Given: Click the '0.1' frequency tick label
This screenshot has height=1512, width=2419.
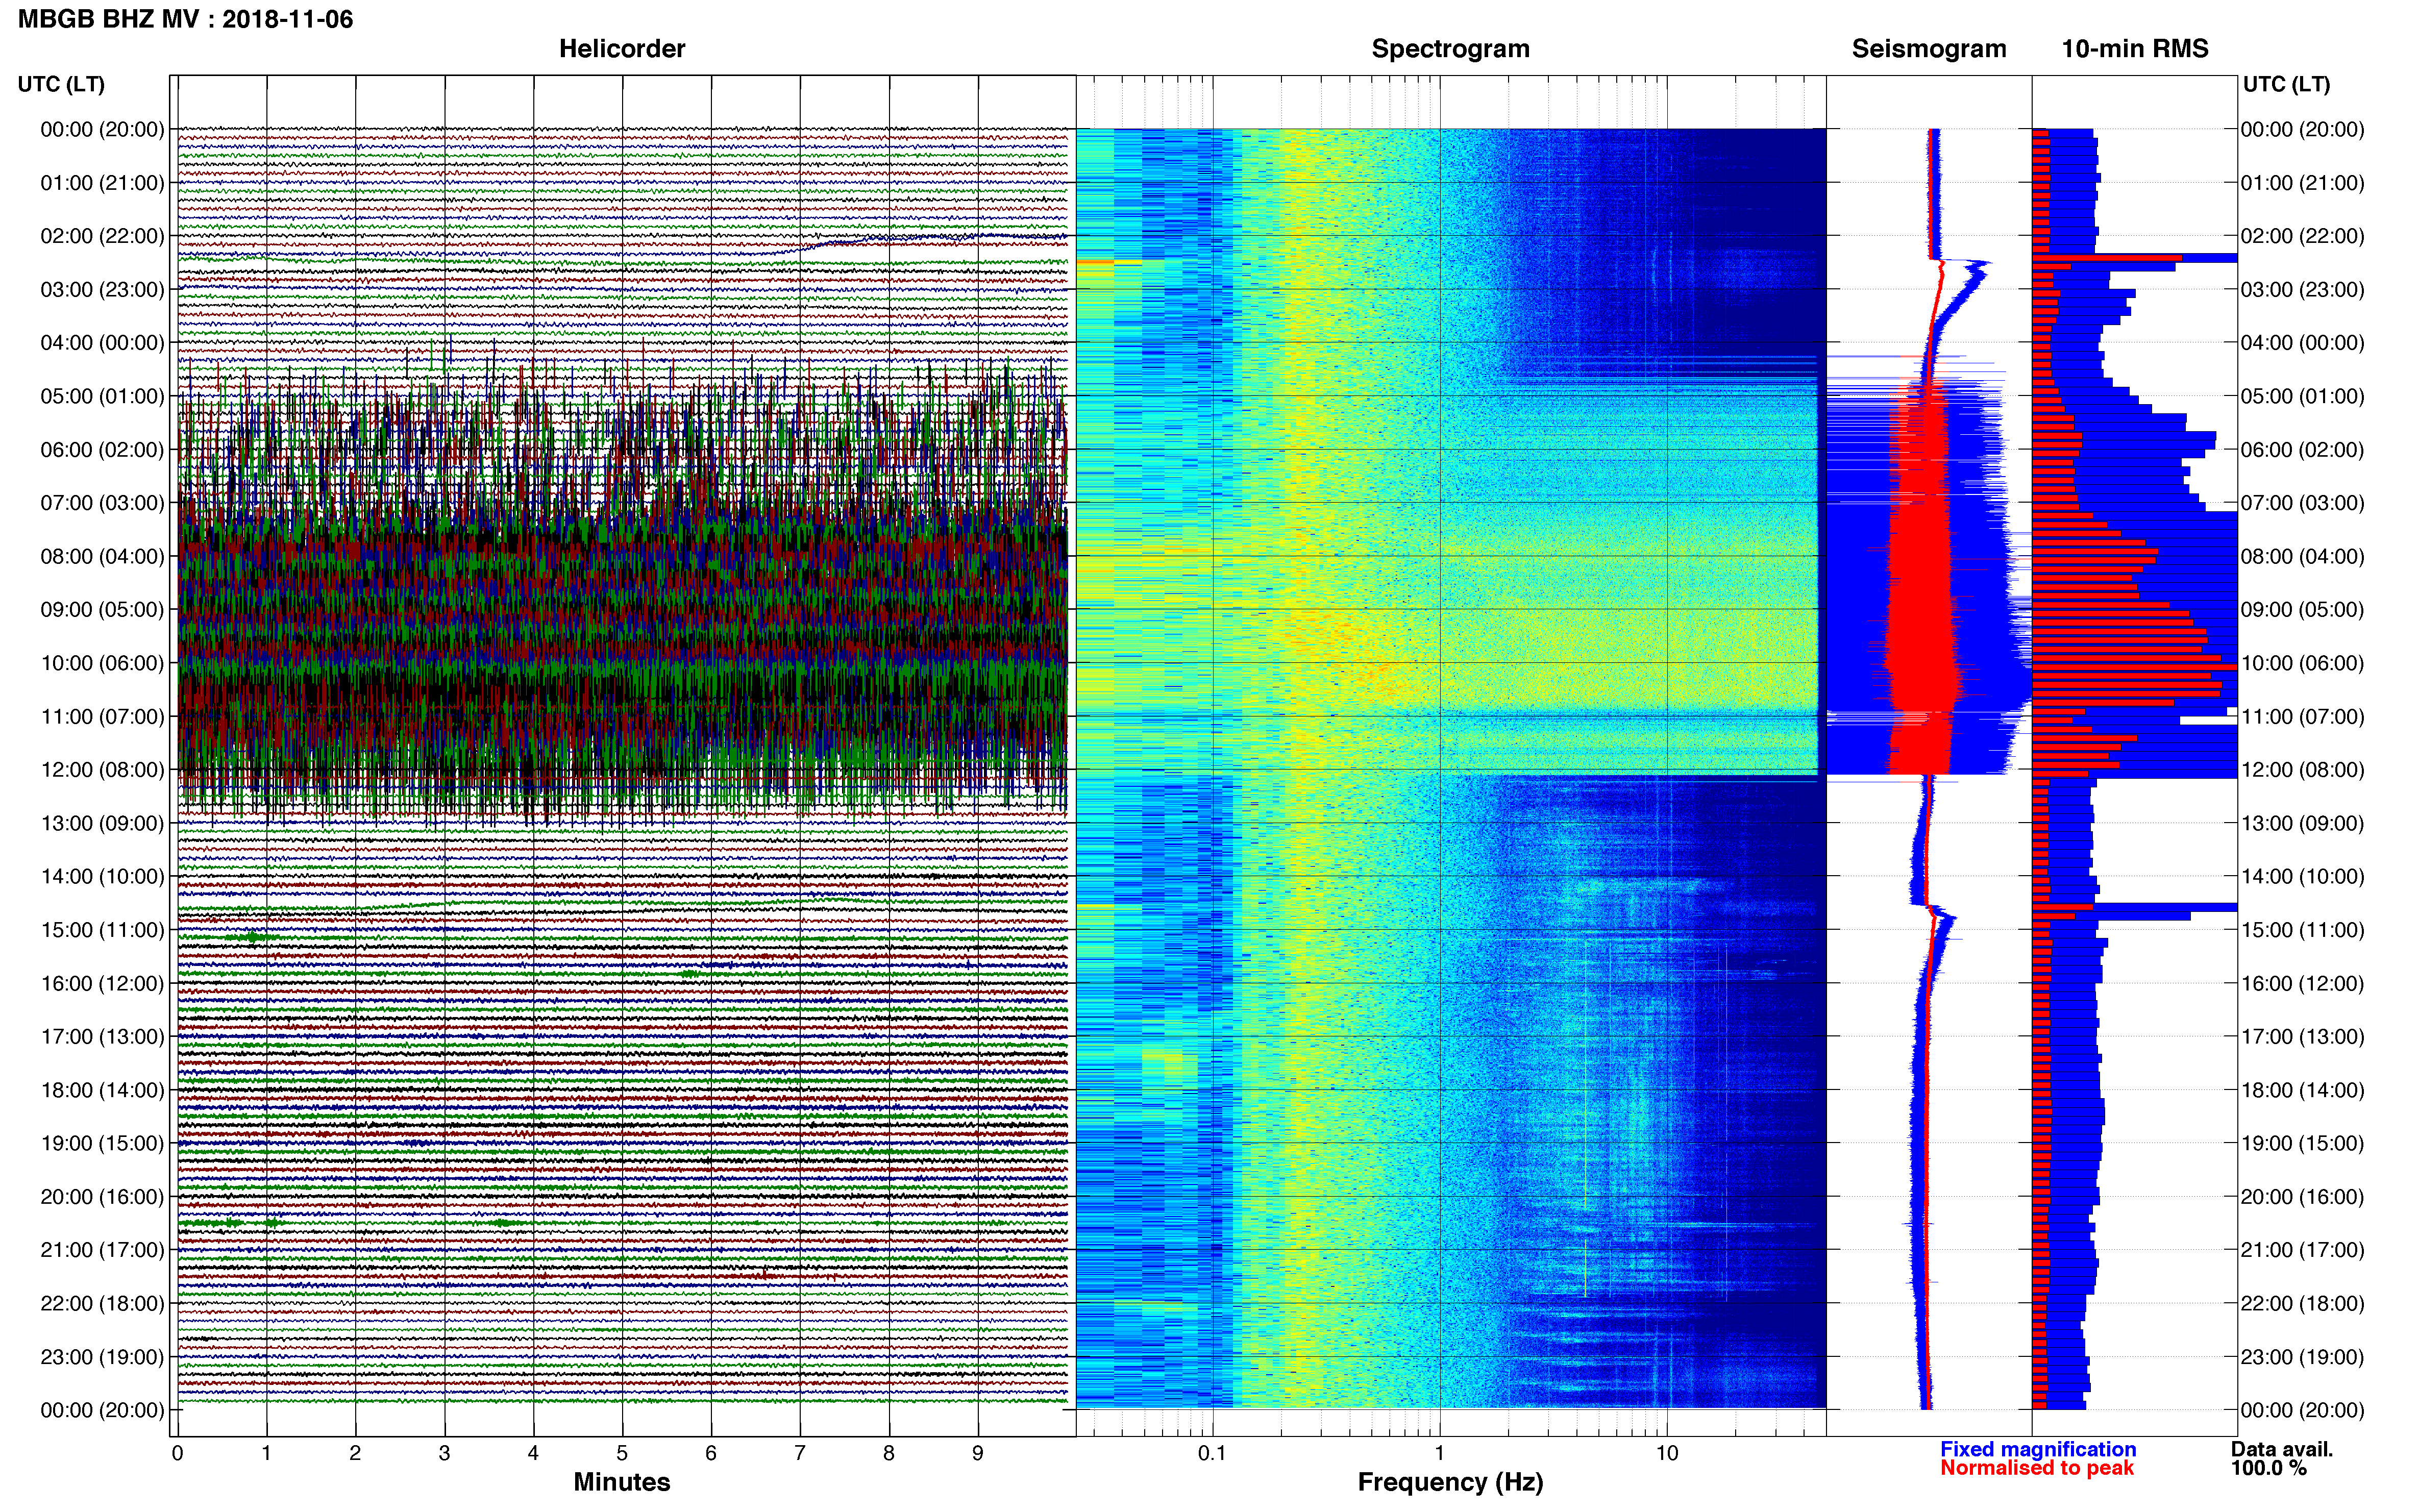Looking at the screenshot, I should [x=1212, y=1453].
